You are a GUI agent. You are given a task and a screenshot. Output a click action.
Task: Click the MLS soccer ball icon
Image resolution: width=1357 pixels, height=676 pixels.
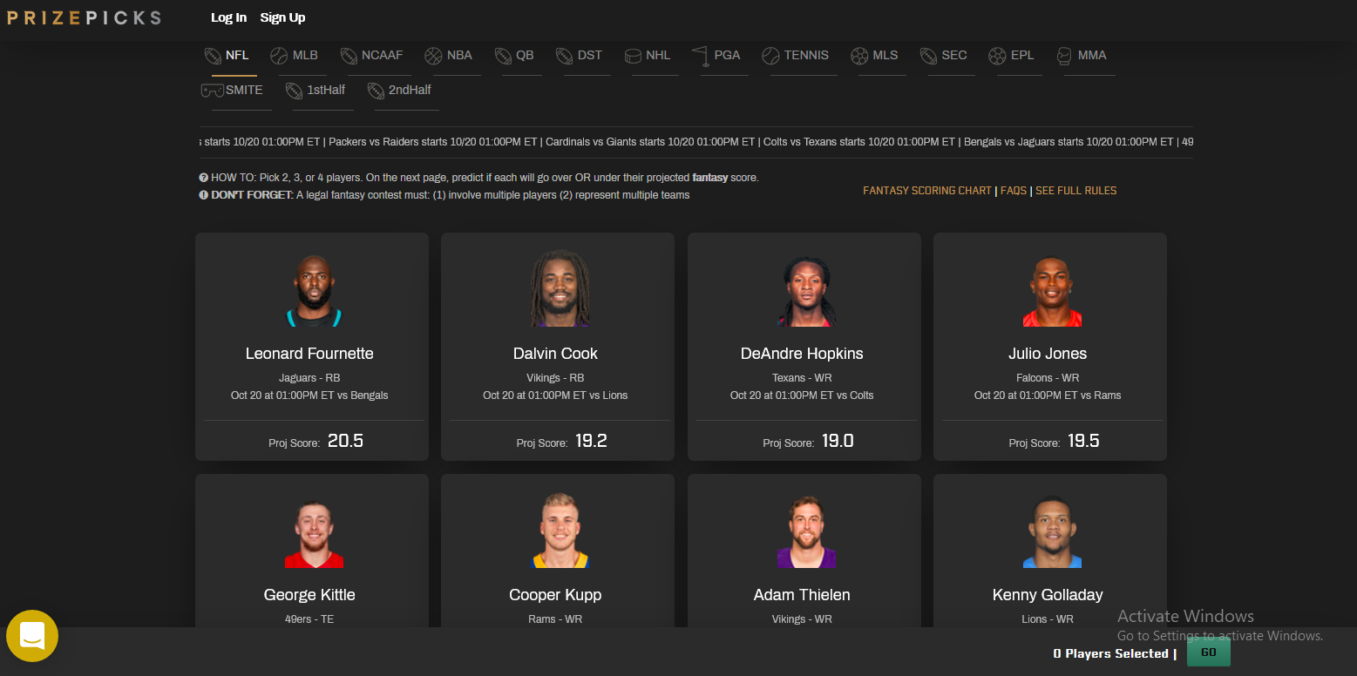click(x=859, y=56)
